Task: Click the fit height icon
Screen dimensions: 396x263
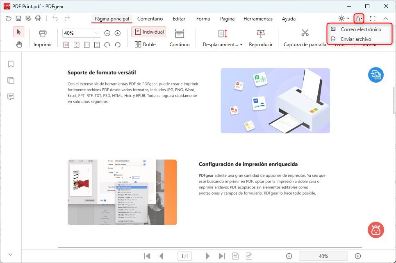Action: pos(97,45)
